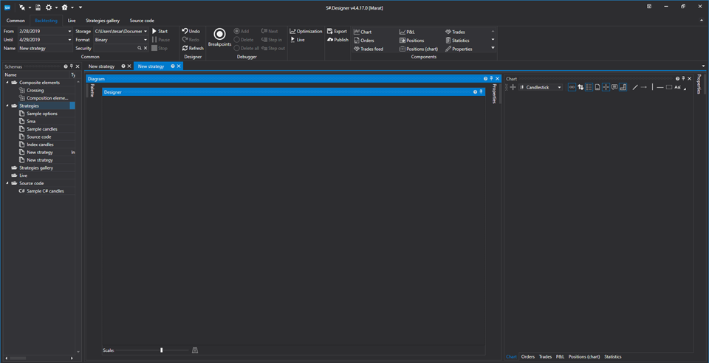Image resolution: width=709 pixels, height=363 pixels.
Task: Click the Undo icon in the ribbon
Action: 191,32
